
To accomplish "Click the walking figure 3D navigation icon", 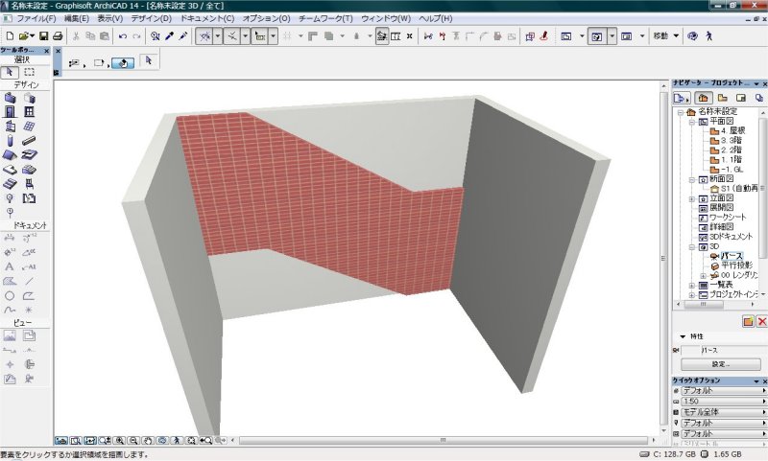I will [708, 36].
